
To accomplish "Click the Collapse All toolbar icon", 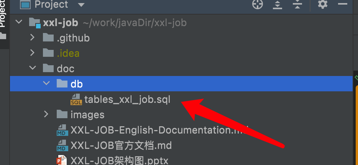I will coord(297,5).
